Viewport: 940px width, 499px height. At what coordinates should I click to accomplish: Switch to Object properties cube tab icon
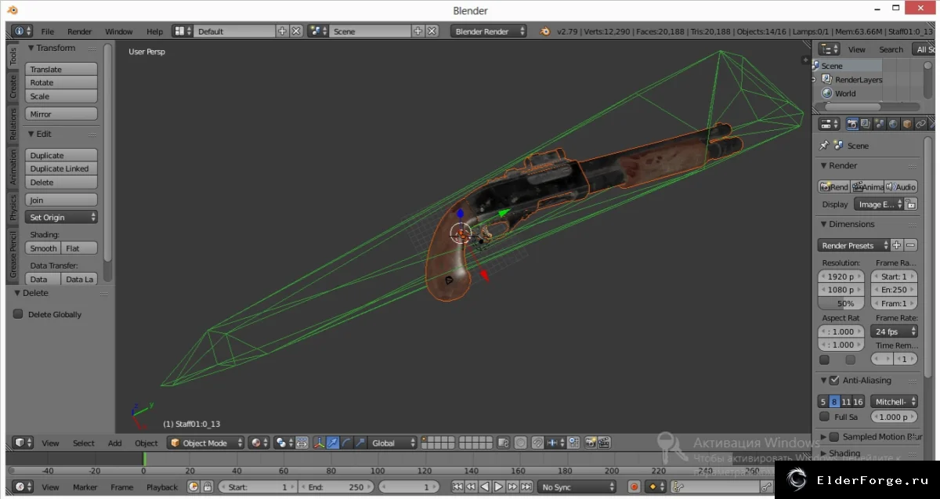pos(906,124)
